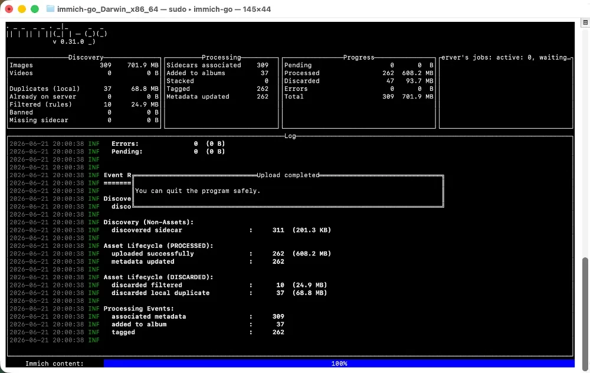Click the server's jobs panel title
590x373 pixels.
(x=506, y=57)
